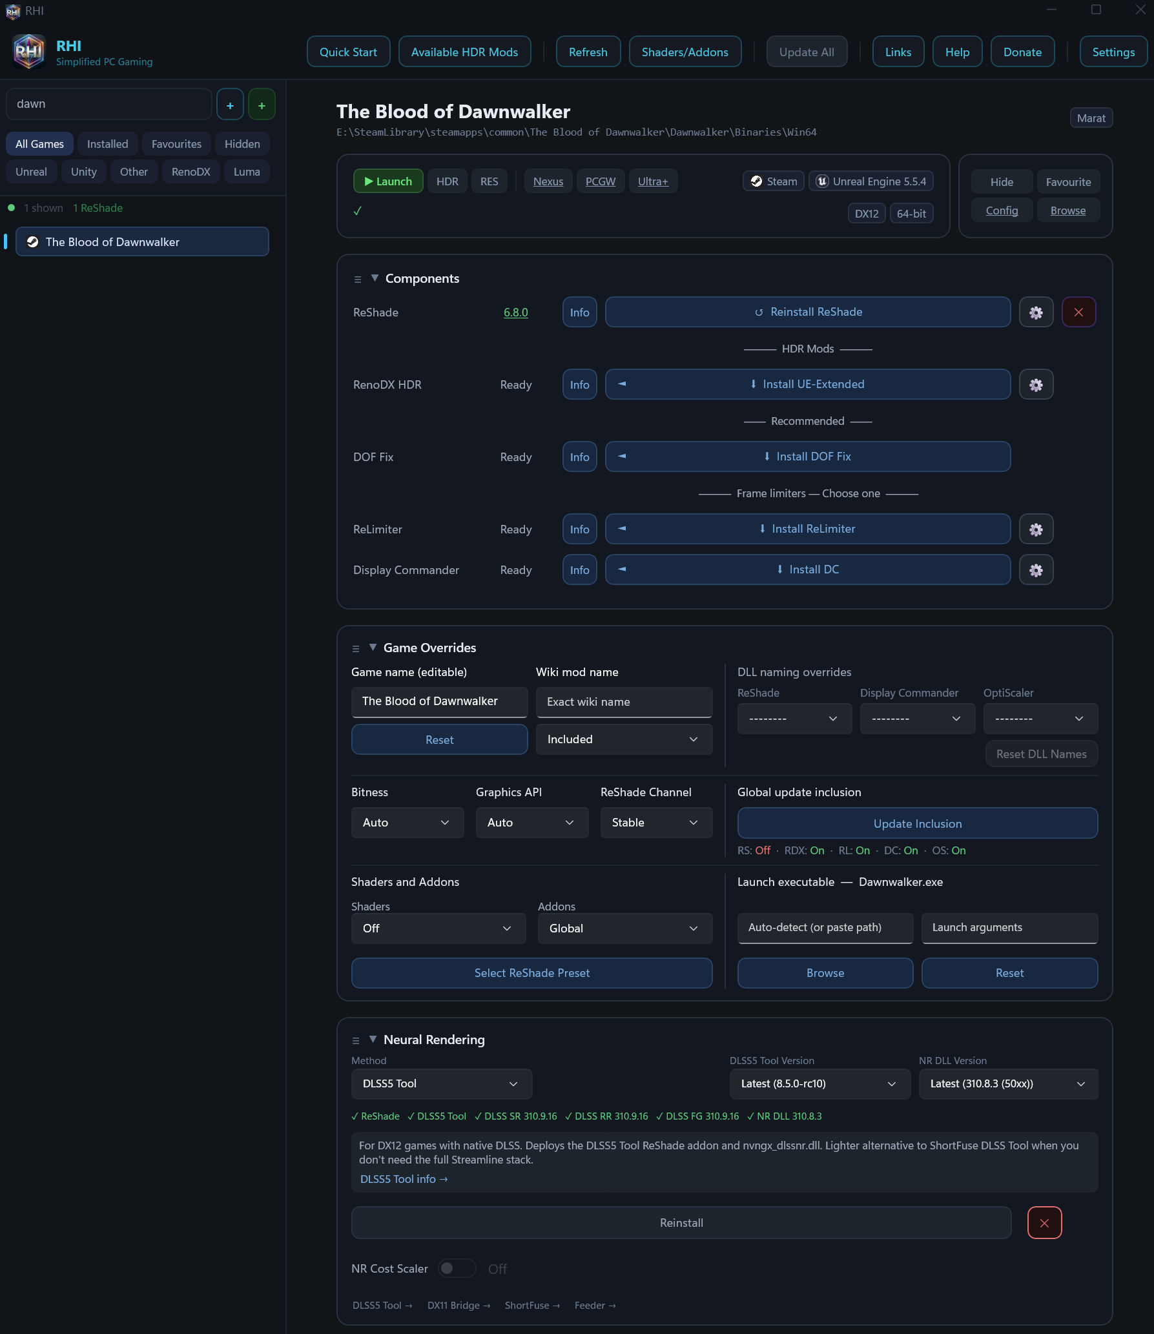
Task: Launch The Blood of Dawnwalker
Action: pos(387,181)
